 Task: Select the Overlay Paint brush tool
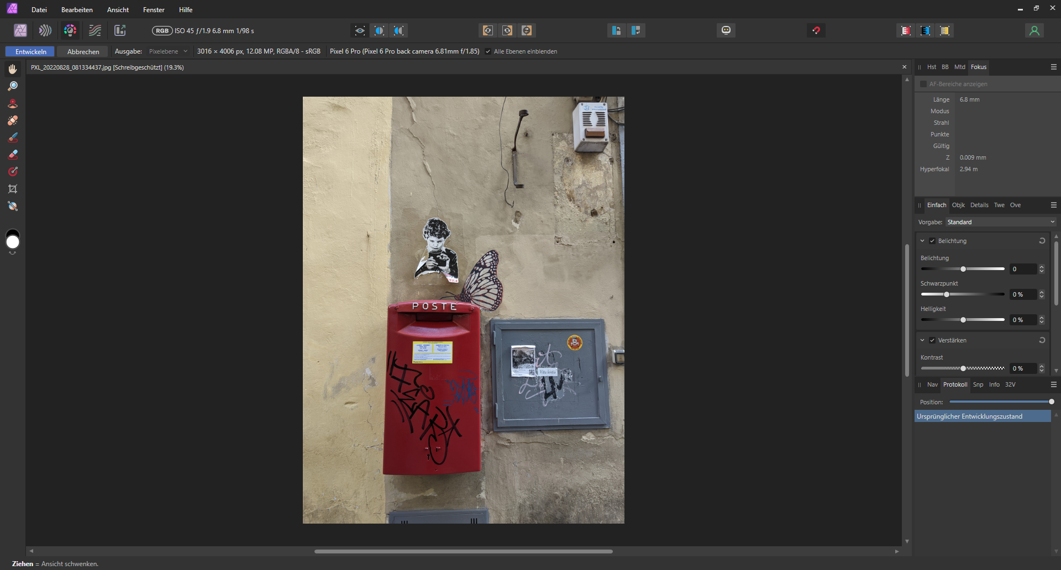point(13,138)
